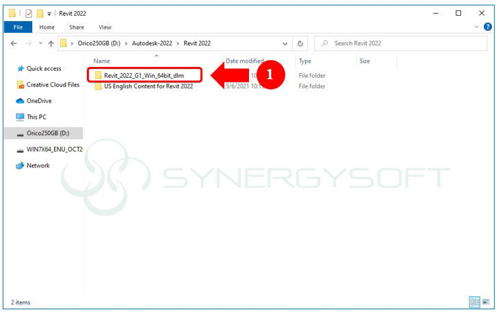The image size is (496, 314).
Task: Click the Search Revit 2022 box
Action: pos(400,44)
